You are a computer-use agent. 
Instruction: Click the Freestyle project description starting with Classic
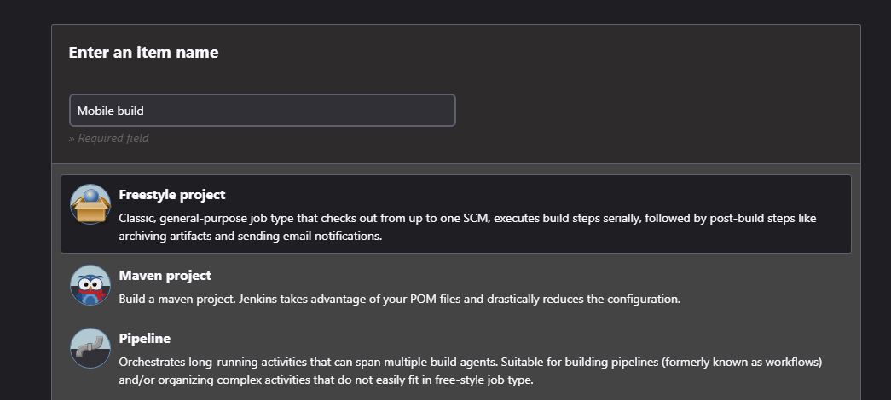tap(467, 227)
